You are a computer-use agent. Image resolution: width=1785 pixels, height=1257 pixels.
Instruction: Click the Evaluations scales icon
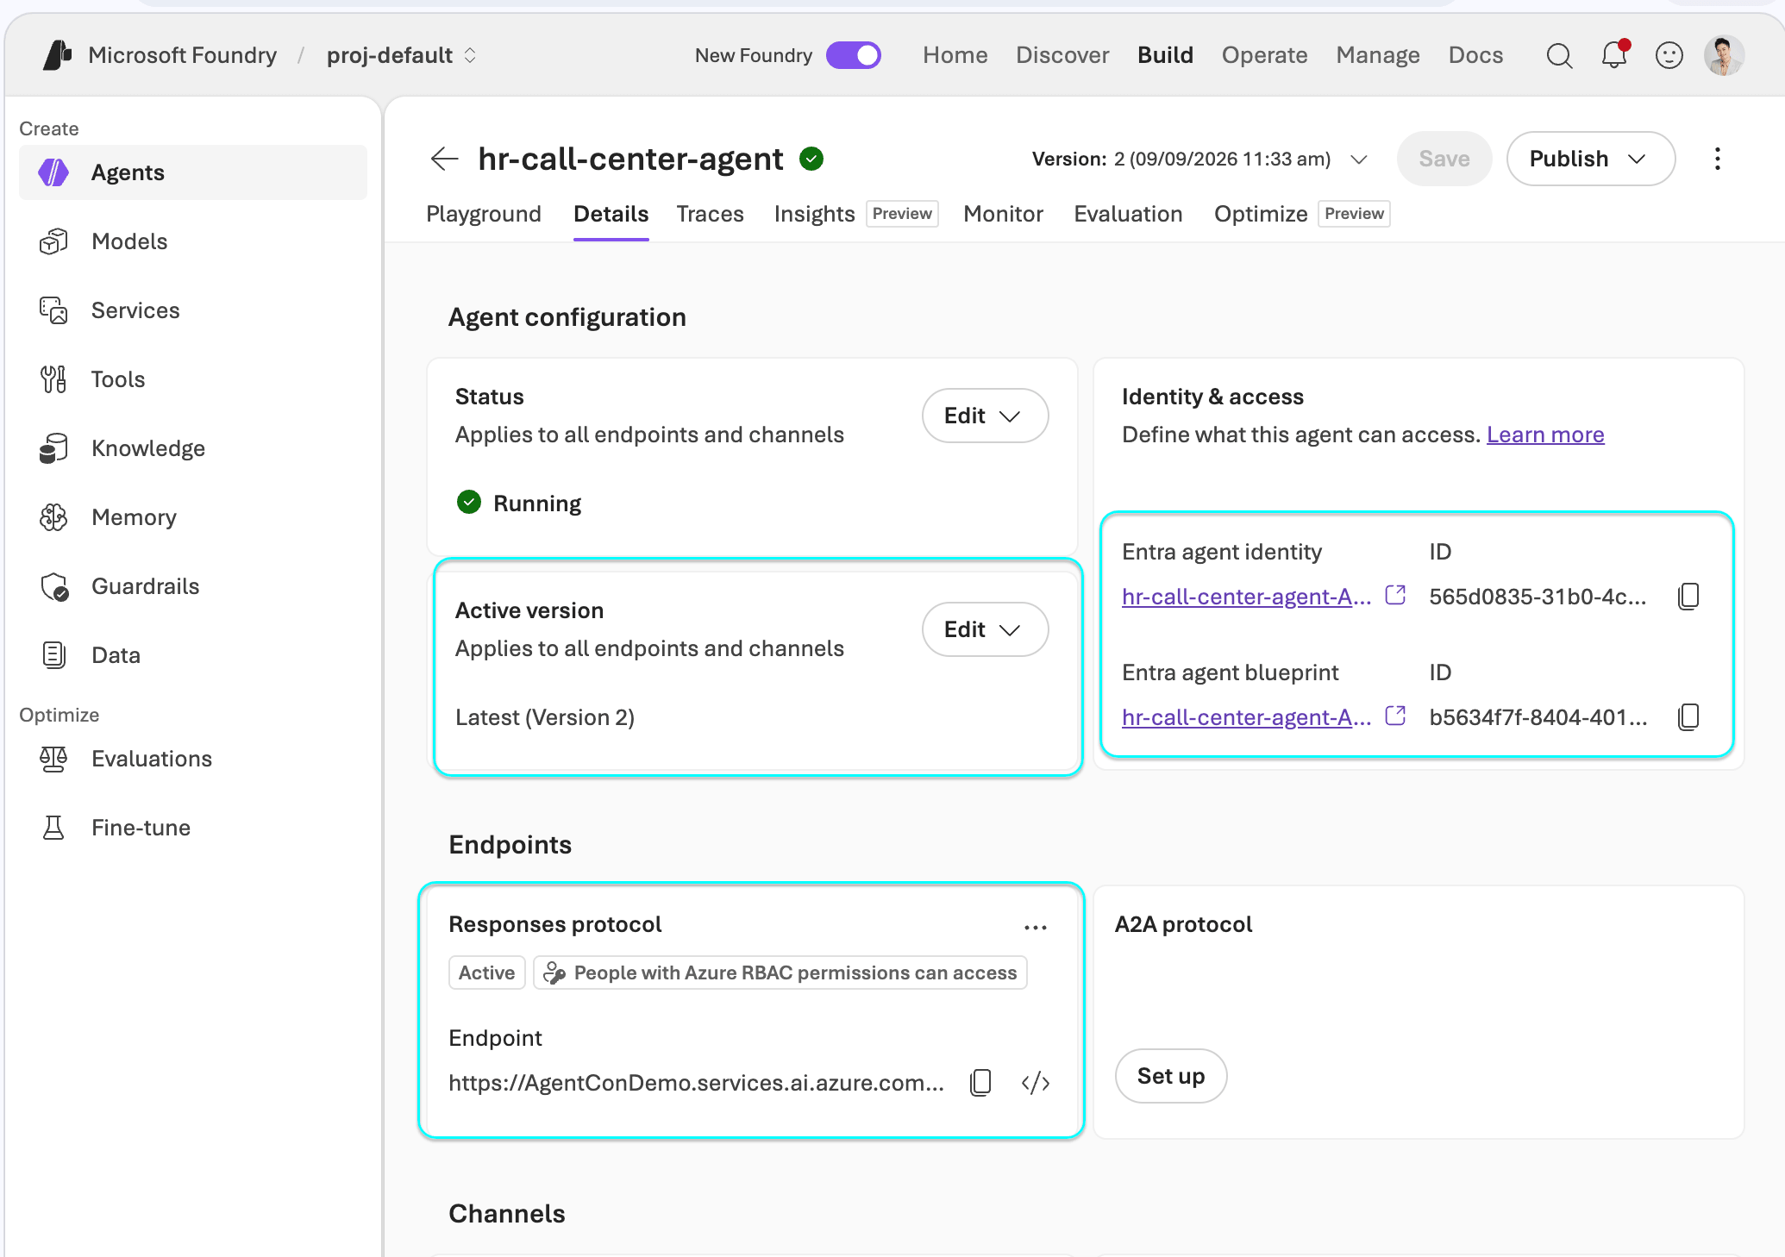(53, 759)
